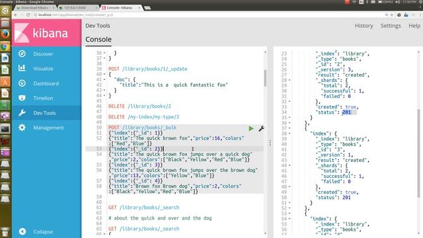Viewport: 423px width, 238px height.
Task: Switch to the 127.0.0.1:9200 browser tab
Action: (78, 8)
